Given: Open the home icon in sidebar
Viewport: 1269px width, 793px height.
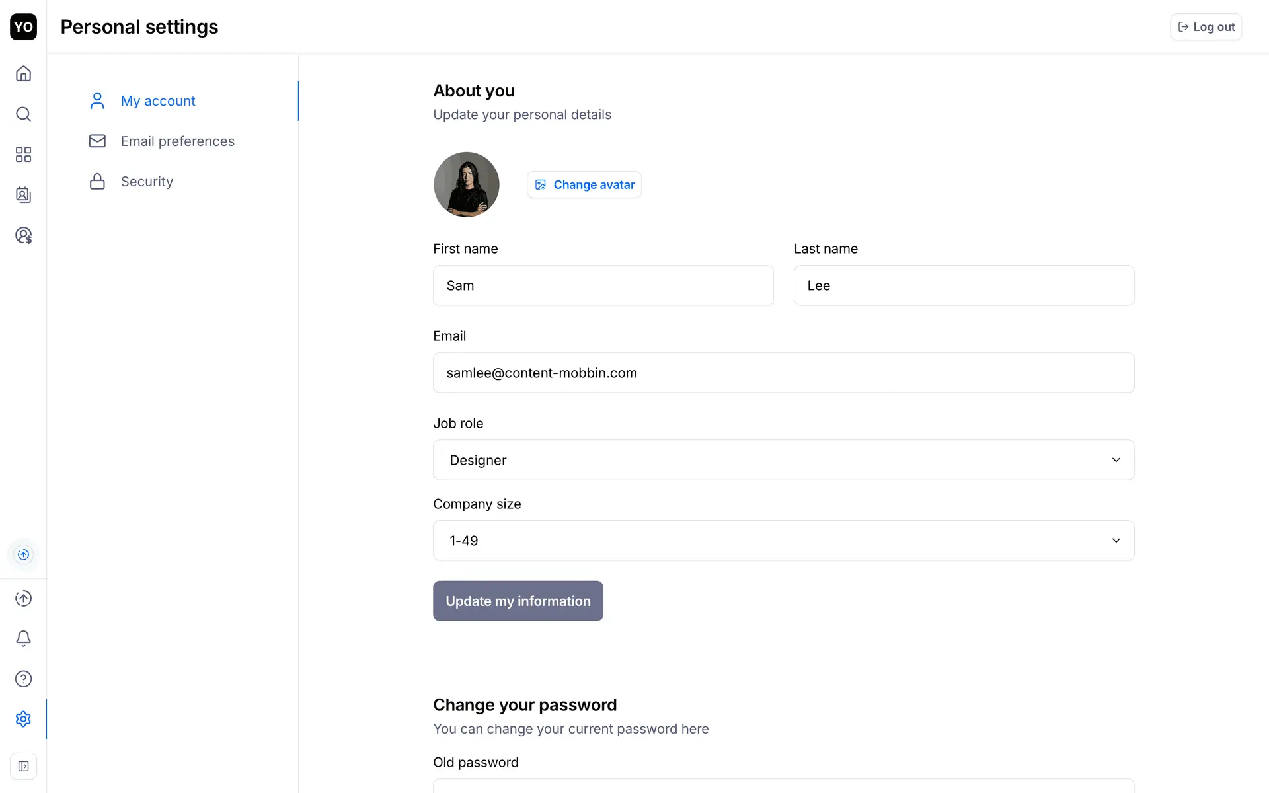Looking at the screenshot, I should (x=23, y=73).
